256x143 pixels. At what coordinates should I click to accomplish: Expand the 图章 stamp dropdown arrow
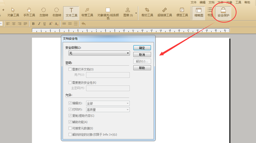click(x=136, y=13)
